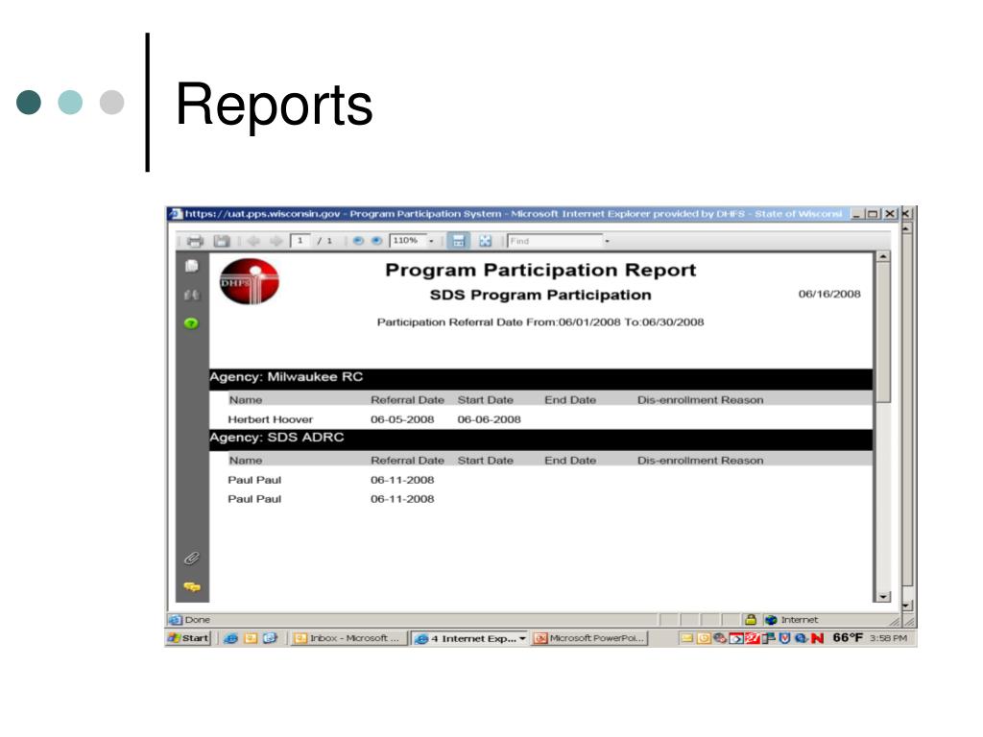Click the 110% zoom level field
The width and height of the screenshot is (983, 737).
407,241
